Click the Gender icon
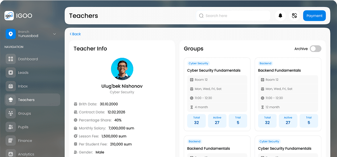 tap(76, 152)
